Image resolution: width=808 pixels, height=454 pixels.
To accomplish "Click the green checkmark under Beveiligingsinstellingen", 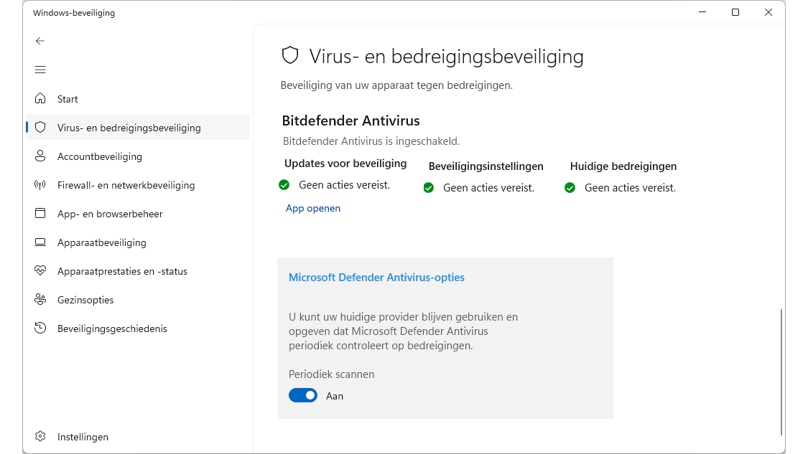I will [429, 188].
